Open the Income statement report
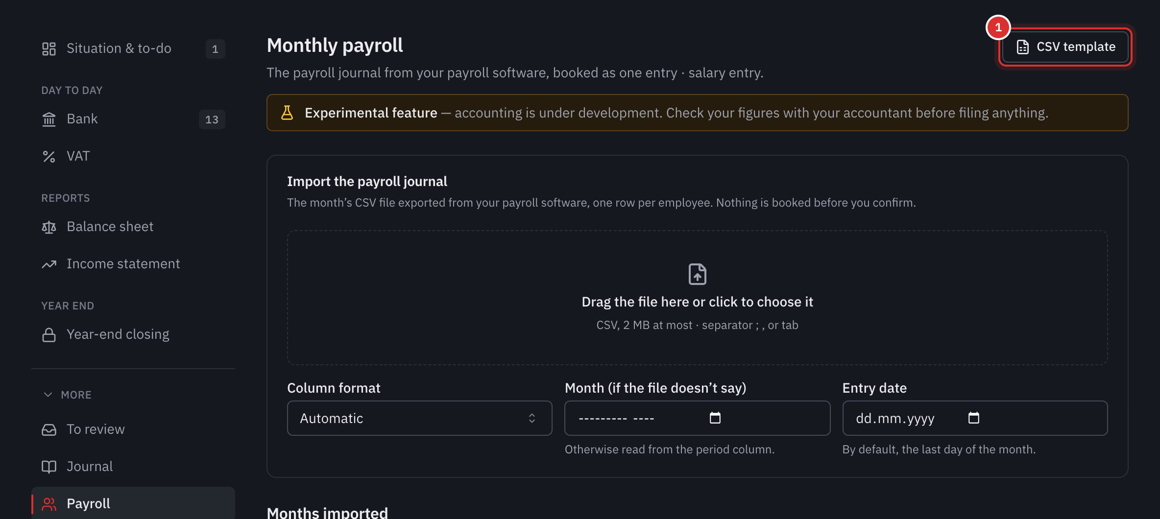The image size is (1160, 519). pos(133,264)
